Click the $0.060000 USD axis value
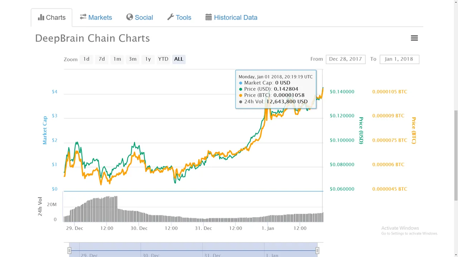The image size is (458, 257). (342, 189)
